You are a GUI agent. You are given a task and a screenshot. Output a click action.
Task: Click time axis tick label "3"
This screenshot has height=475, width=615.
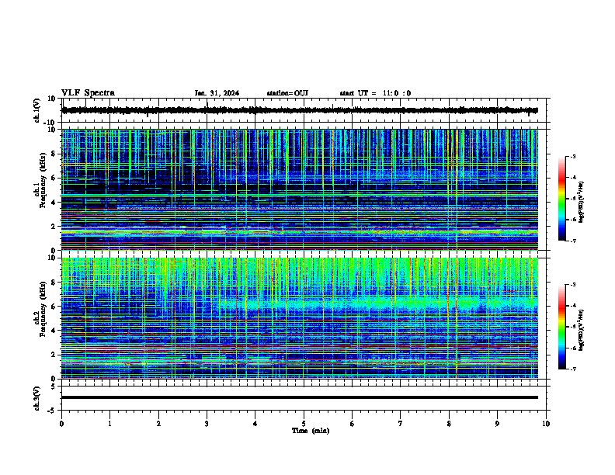click(x=207, y=424)
